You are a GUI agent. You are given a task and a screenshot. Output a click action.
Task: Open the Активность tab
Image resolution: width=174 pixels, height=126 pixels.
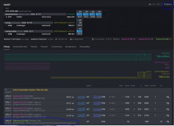pos(71,47)
